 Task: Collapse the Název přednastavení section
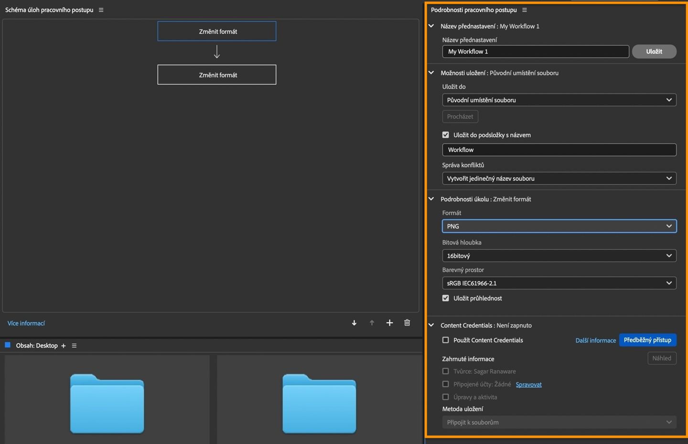point(431,26)
